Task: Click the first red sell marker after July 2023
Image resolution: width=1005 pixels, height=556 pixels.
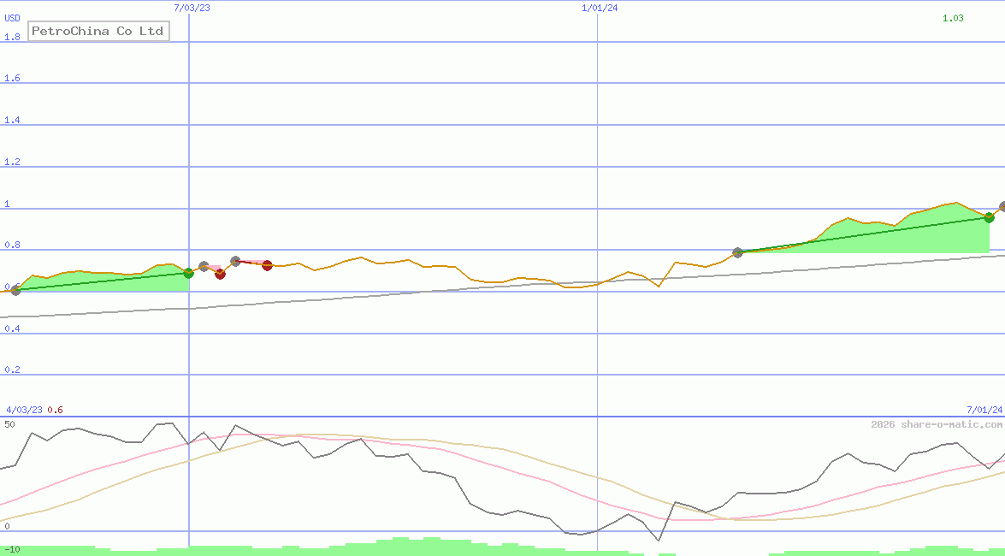Action: click(220, 275)
